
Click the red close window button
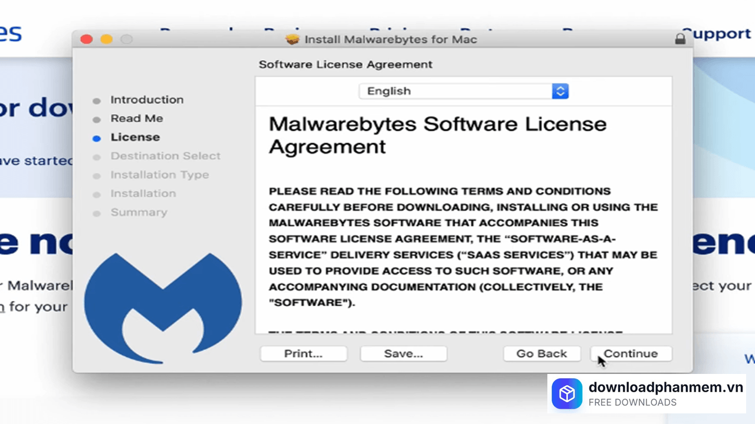pyautogui.click(x=87, y=39)
